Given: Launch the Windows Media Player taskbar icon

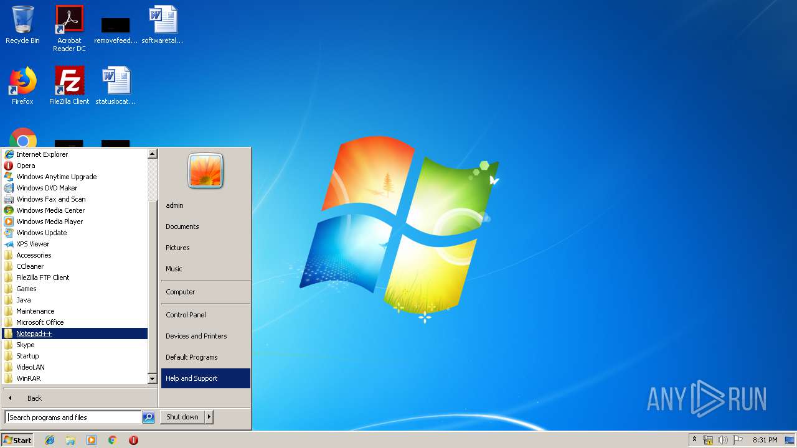Looking at the screenshot, I should (92, 440).
